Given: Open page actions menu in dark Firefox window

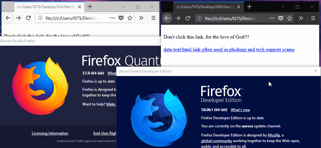Looking at the screenshot, I should pyautogui.click(x=272, y=18).
